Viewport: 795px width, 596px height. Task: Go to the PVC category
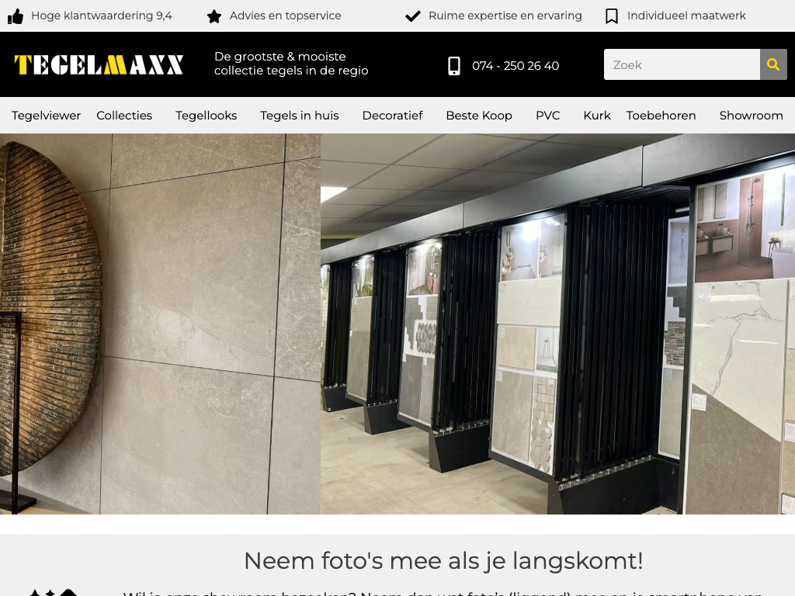pyautogui.click(x=548, y=116)
